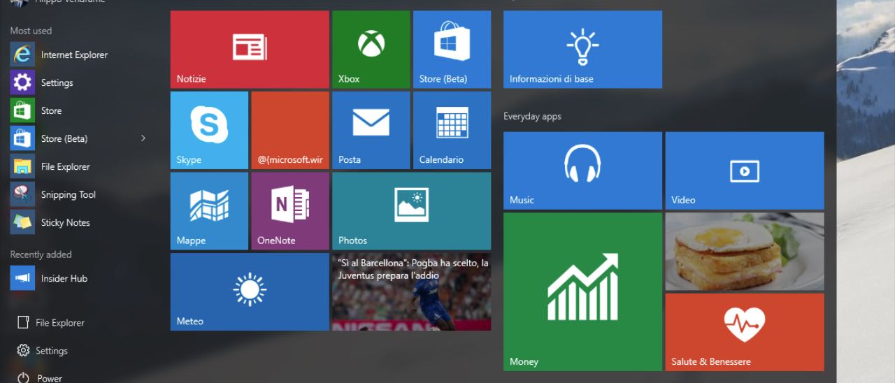
Task: Launch the Video tile
Action: (745, 171)
